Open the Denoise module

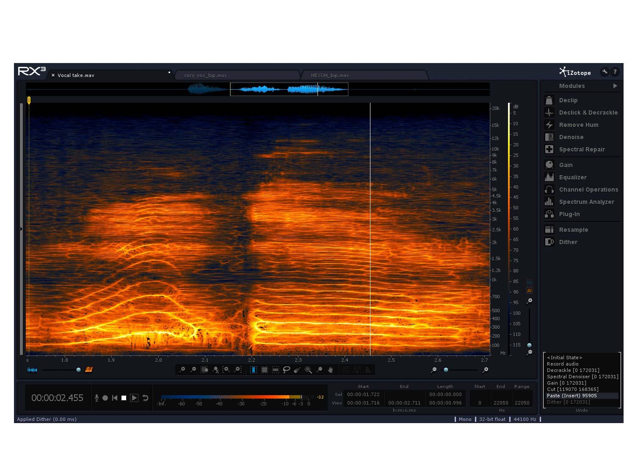pos(571,137)
